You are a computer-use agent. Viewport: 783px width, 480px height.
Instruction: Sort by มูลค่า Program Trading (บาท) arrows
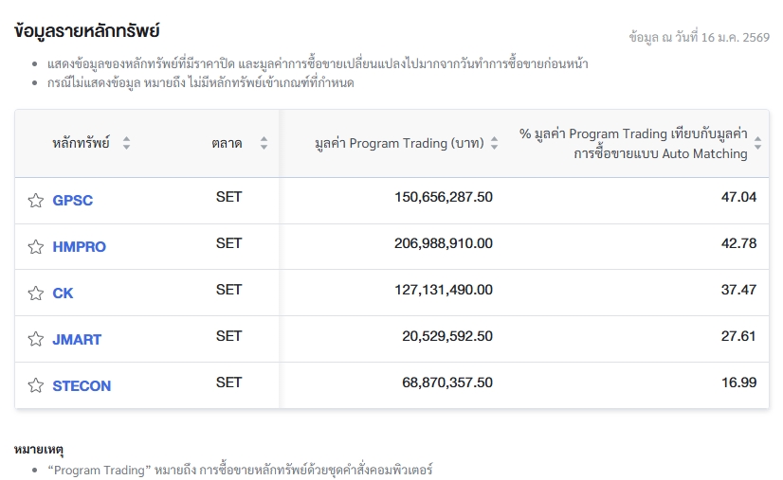coord(493,144)
